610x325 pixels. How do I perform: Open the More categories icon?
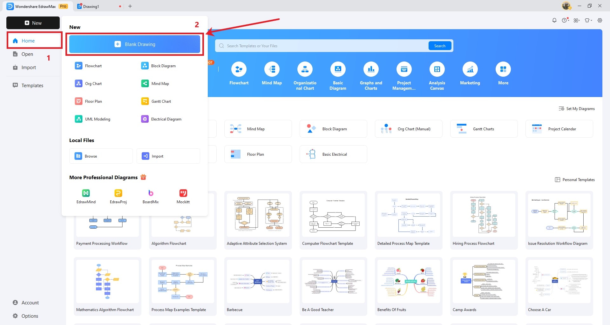click(503, 69)
